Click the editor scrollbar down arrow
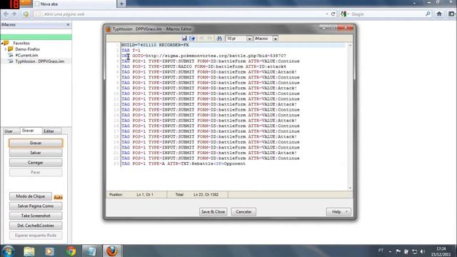This screenshot has height=257, width=457. pyautogui.click(x=350, y=188)
